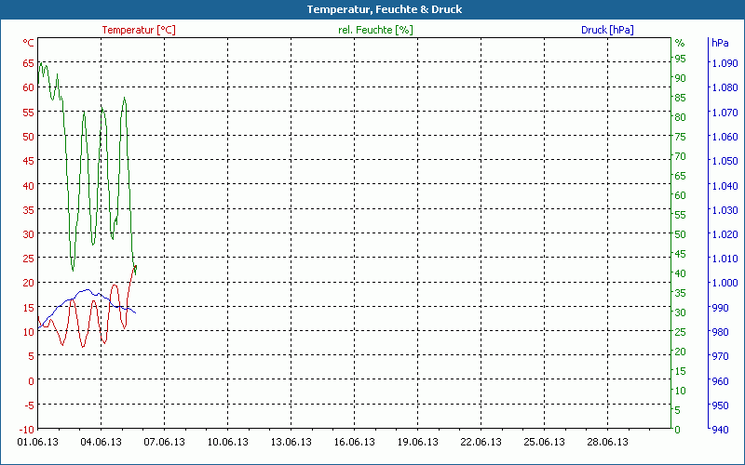The width and height of the screenshot is (745, 465).
Task: Click the date label '19.06.13'
Action: 417,442
